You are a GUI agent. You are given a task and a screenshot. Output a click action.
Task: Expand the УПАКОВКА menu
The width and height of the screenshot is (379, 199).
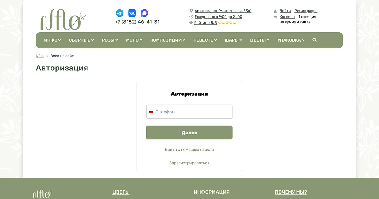click(291, 40)
